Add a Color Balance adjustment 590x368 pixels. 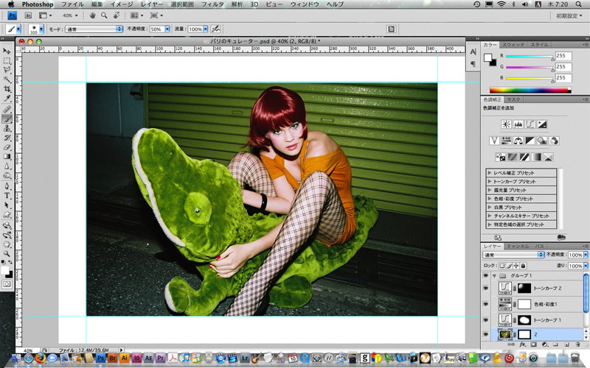pyautogui.click(x=518, y=141)
